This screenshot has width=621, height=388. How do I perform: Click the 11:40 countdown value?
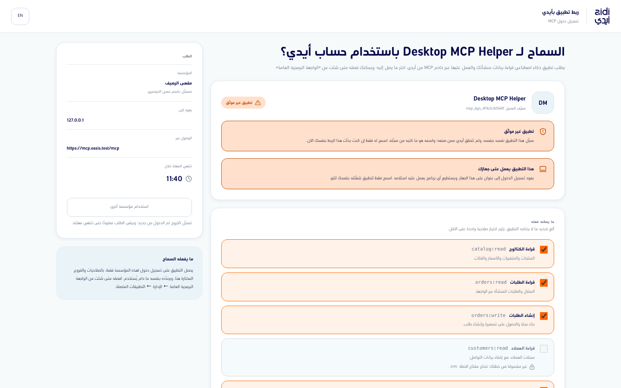pyautogui.click(x=174, y=179)
